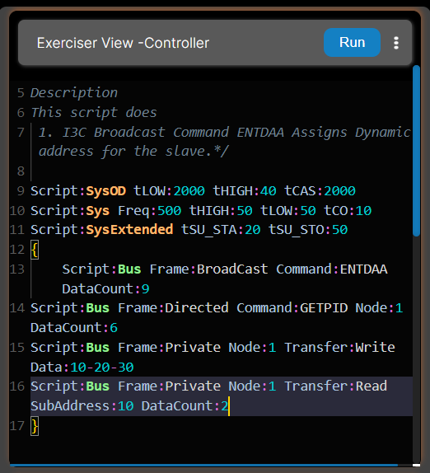430x473 pixels.
Task: Click the SysExtended keyword
Action: pos(129,230)
